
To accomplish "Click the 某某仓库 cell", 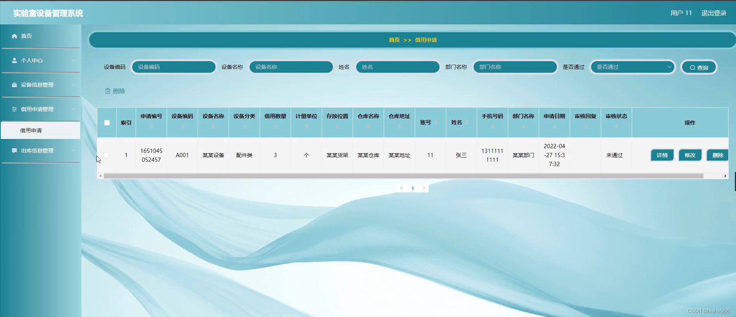I will click(368, 155).
